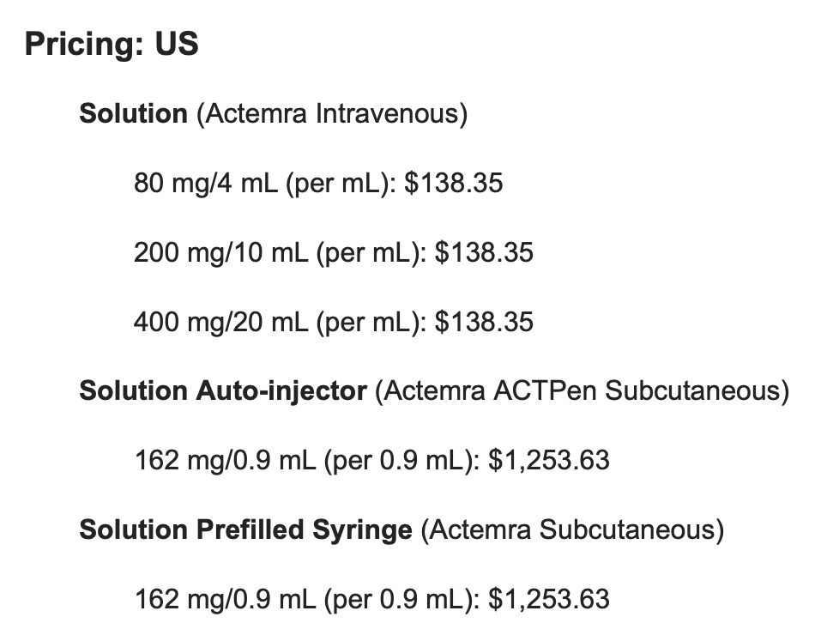This screenshot has height=635, width=827.
Task: Click the $138.35 price for 80 mg
Action: (x=454, y=183)
